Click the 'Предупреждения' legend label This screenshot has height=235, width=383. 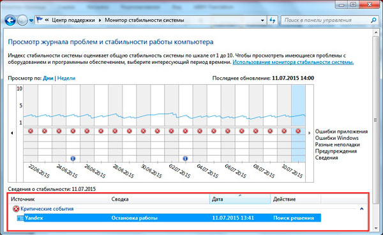[336, 151]
